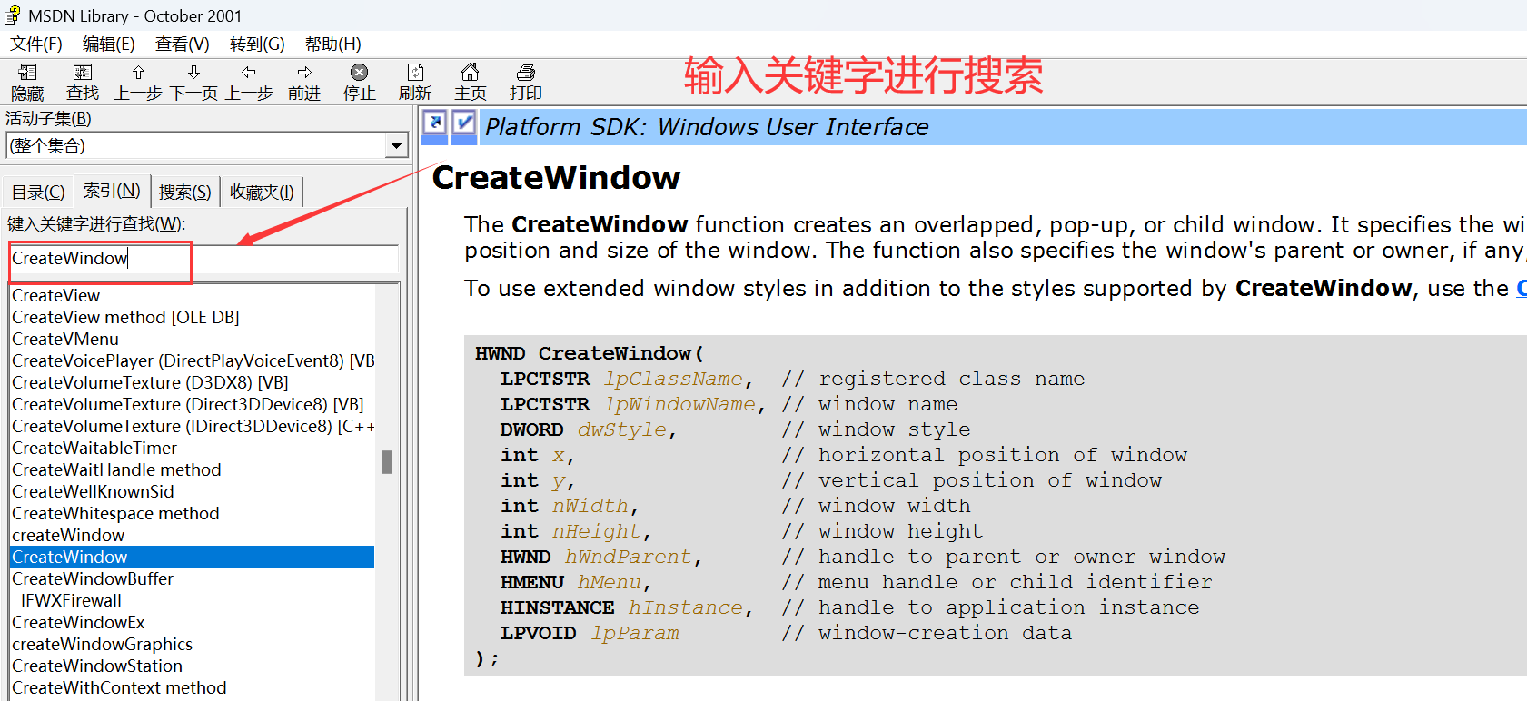Click the nHeight parameter in code block
This screenshot has height=701, width=1527.
point(597,531)
